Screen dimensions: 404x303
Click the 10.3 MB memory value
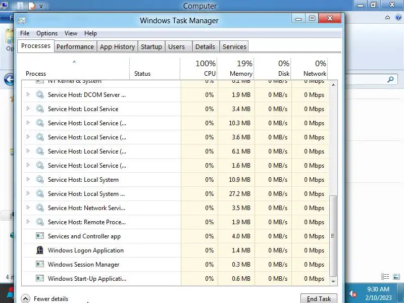click(x=239, y=123)
